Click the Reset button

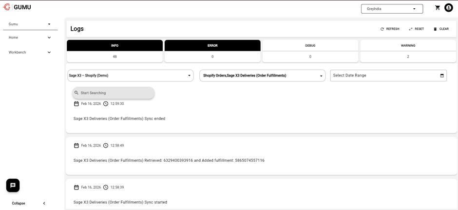[416, 29]
